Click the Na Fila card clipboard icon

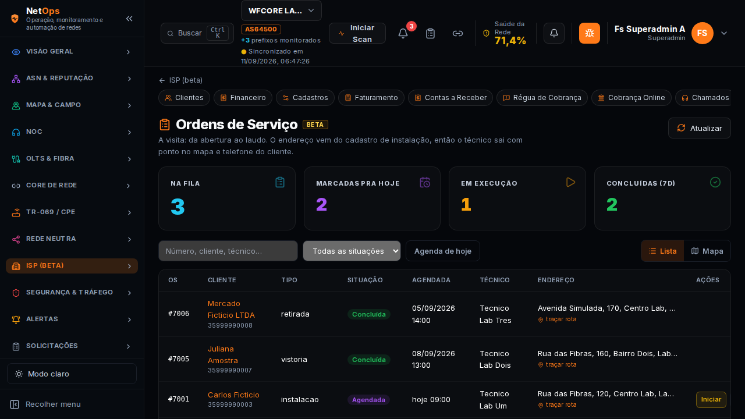coord(280,182)
